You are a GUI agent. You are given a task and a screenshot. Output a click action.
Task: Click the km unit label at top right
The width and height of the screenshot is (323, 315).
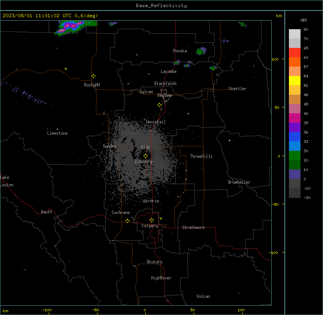click(x=279, y=16)
